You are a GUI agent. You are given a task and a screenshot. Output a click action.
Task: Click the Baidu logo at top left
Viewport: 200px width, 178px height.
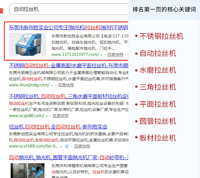coord(1,11)
